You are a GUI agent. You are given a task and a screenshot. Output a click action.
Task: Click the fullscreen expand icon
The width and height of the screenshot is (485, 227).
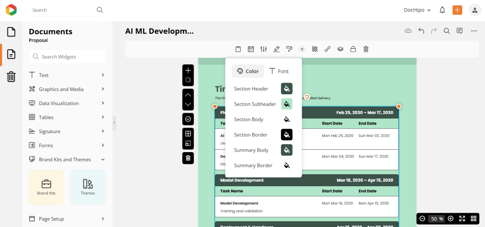pos(462,218)
